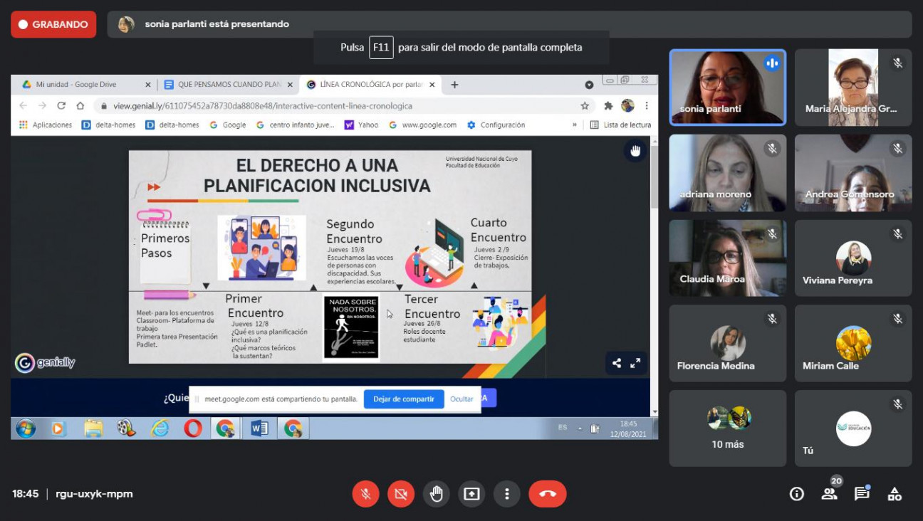Click the browser back arrow
Image resolution: width=923 pixels, height=521 pixels.
24,105
